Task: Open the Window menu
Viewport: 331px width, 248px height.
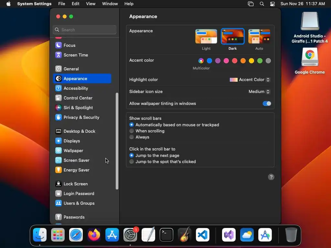Action: coord(110,4)
